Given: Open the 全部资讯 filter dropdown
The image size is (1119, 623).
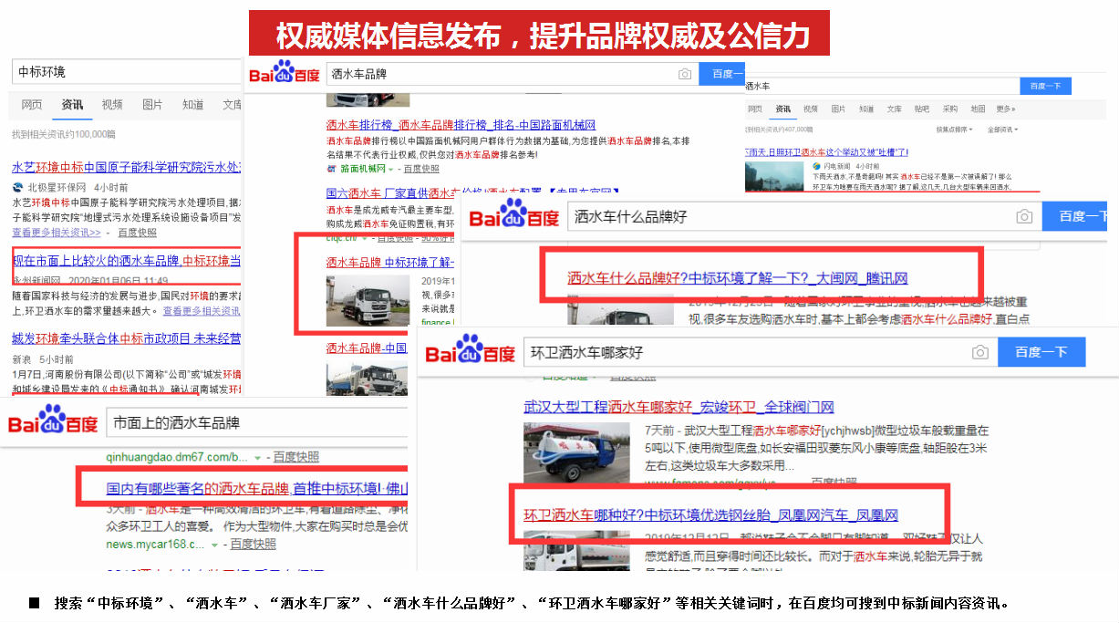Looking at the screenshot, I should (x=1002, y=130).
